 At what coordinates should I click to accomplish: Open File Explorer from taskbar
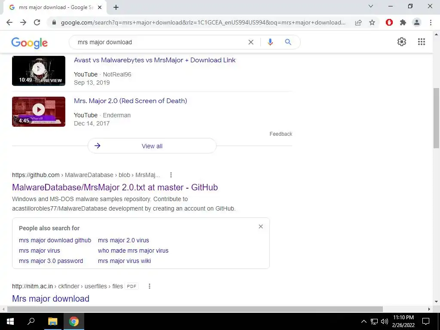click(52, 321)
